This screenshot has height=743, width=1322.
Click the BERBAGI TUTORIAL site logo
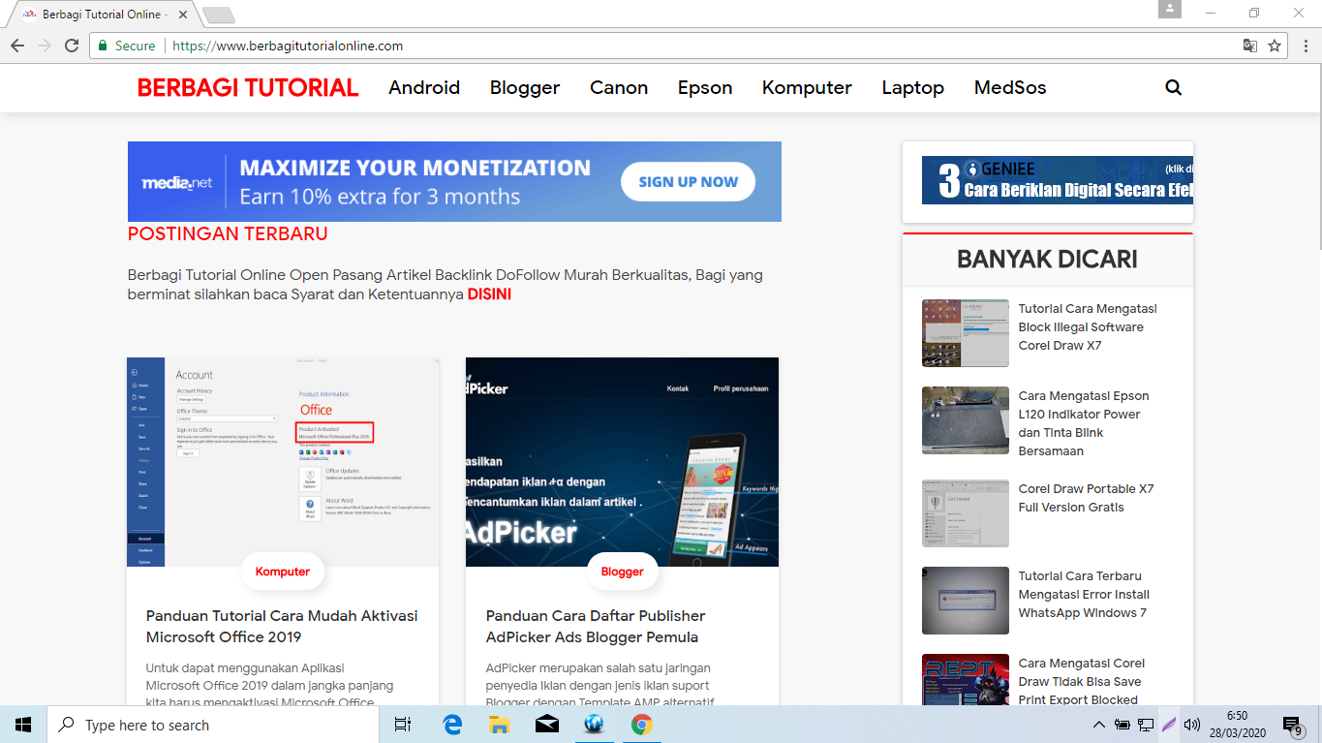248,87
